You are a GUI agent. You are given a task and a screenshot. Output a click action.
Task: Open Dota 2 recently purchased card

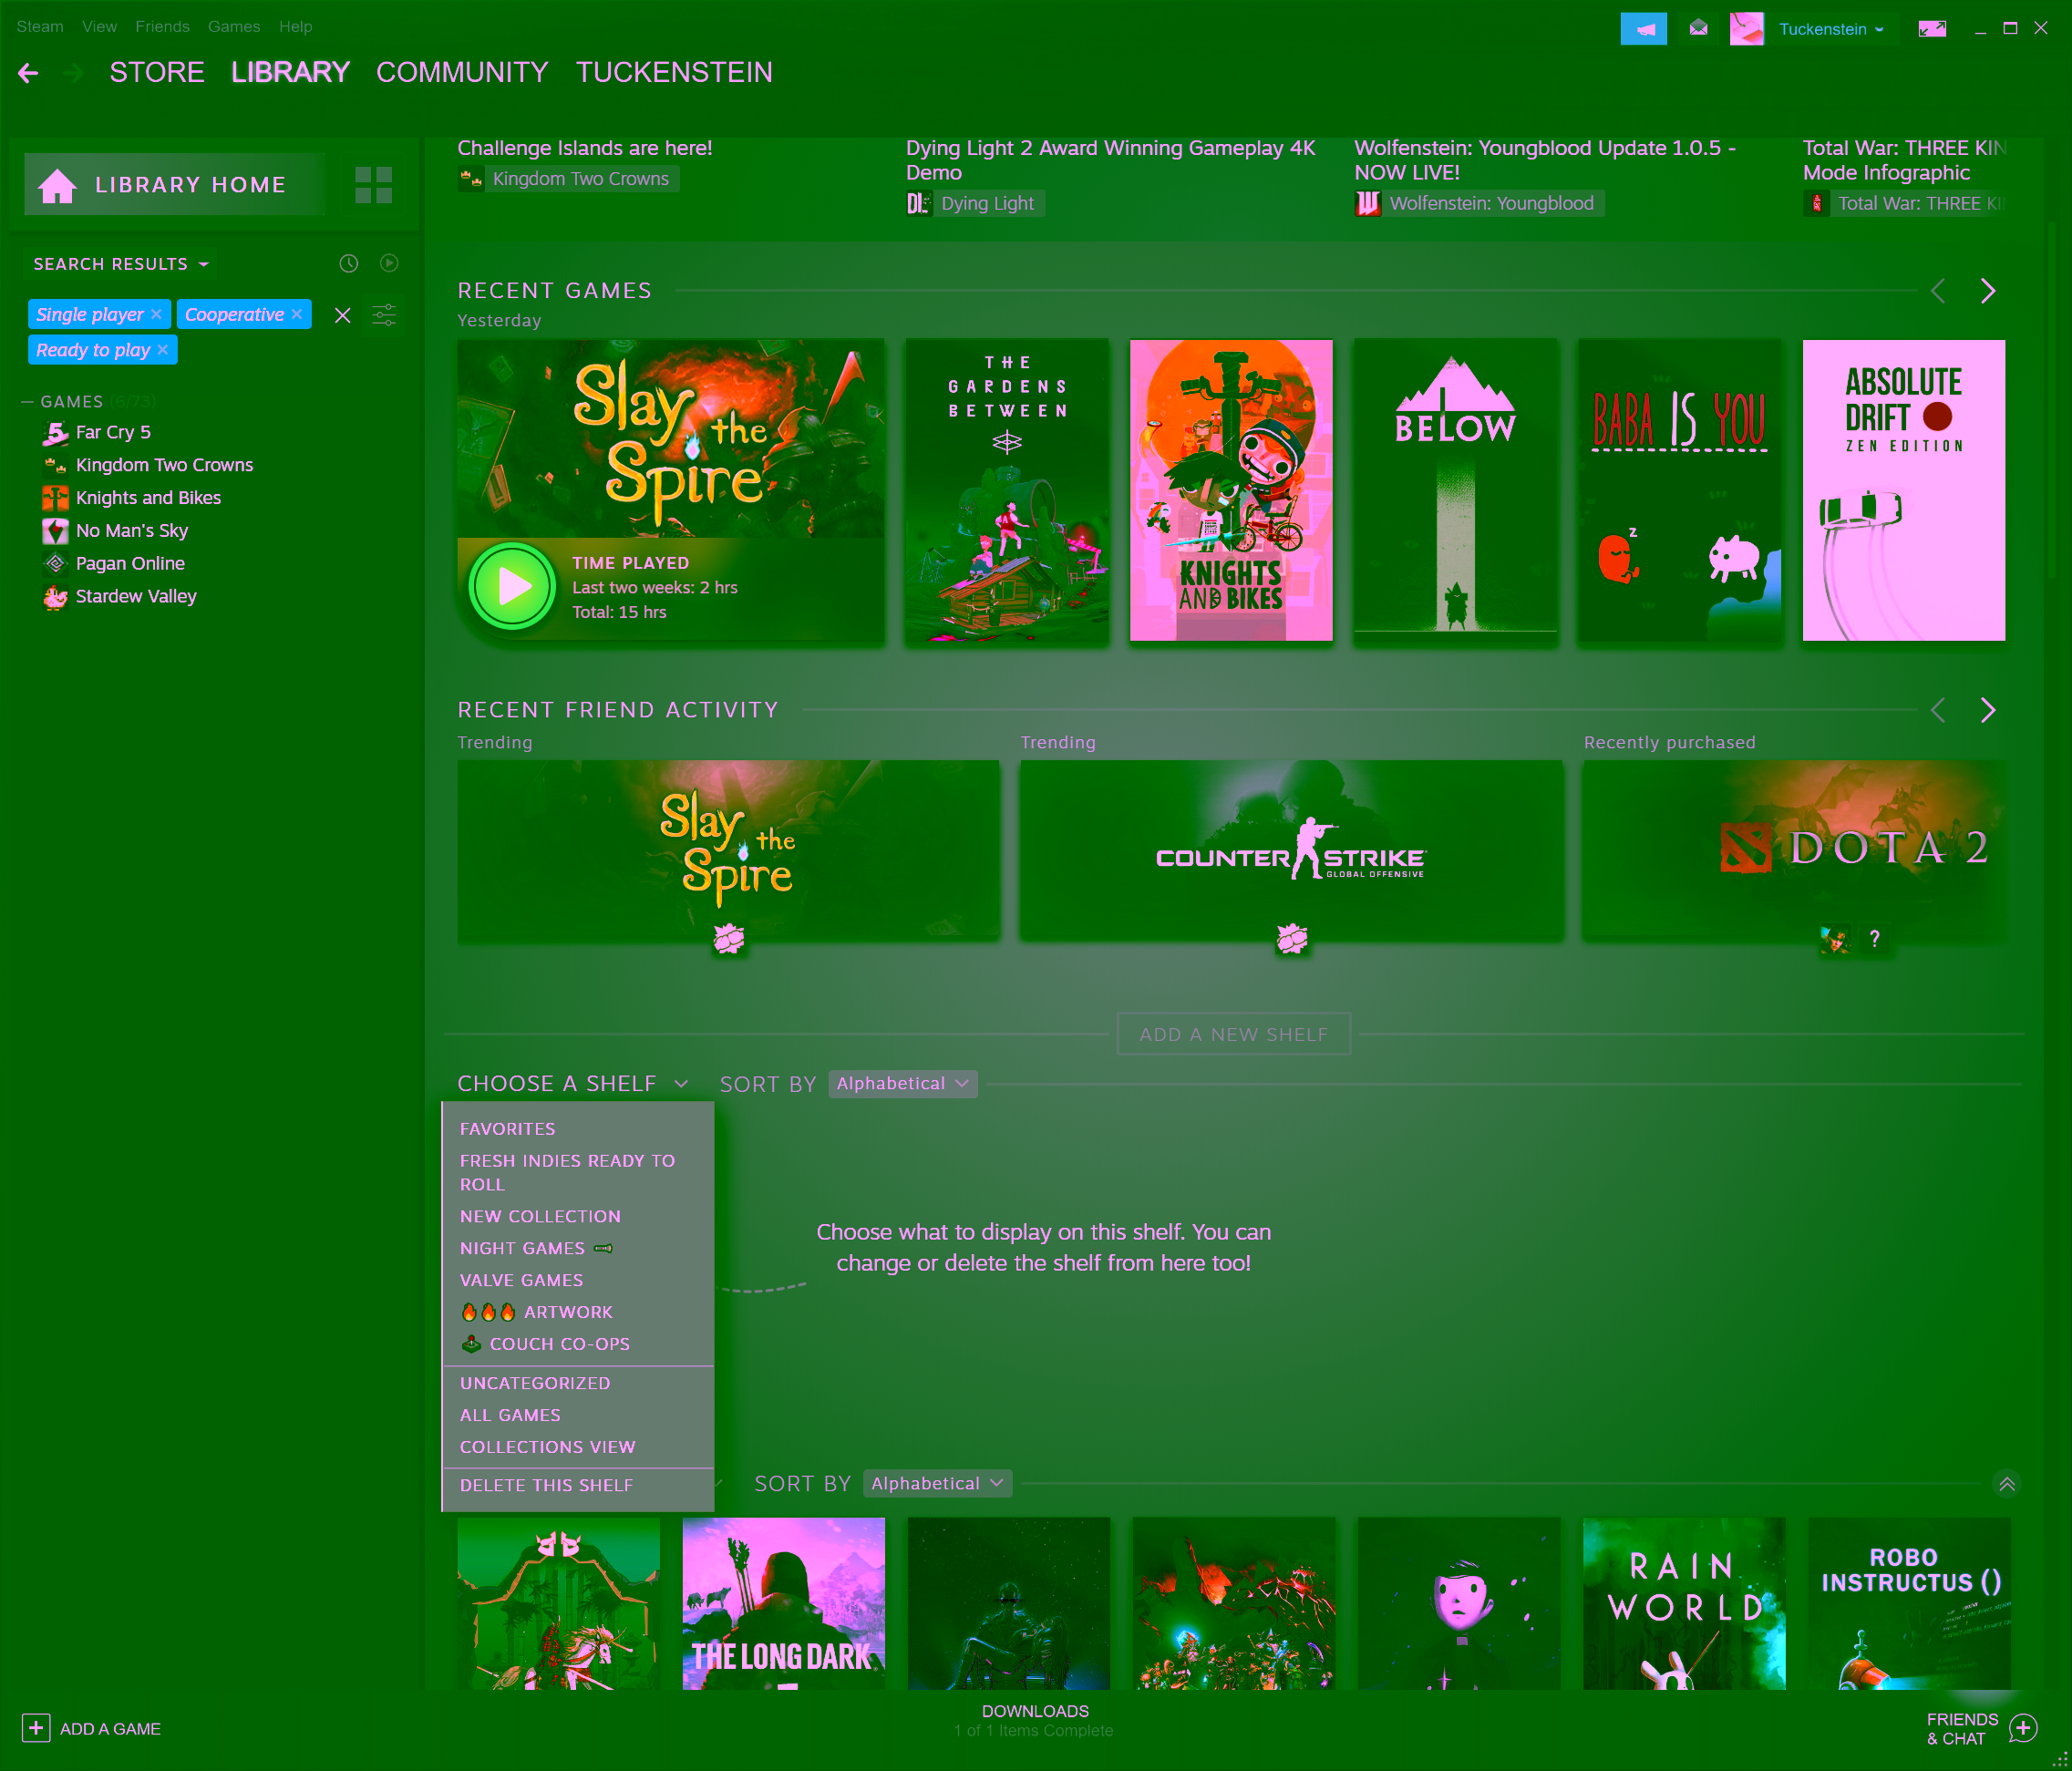coord(1794,851)
